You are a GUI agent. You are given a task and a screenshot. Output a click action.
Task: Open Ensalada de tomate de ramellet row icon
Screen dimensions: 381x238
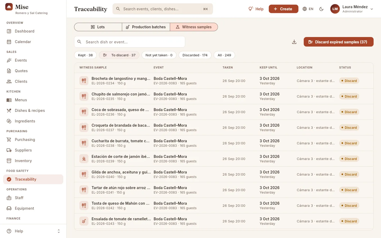click(84, 221)
